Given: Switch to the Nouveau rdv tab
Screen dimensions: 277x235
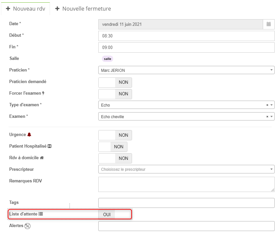Looking at the screenshot, I should click(x=25, y=9).
